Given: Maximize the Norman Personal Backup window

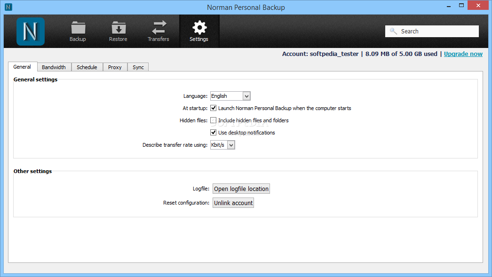Looking at the screenshot, I should pos(461,5).
